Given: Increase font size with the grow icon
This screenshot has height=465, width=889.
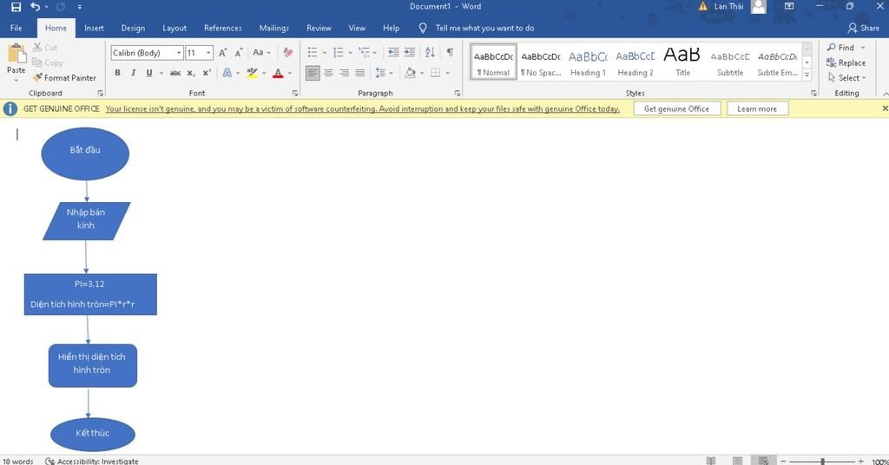Looking at the screenshot, I should pos(223,53).
